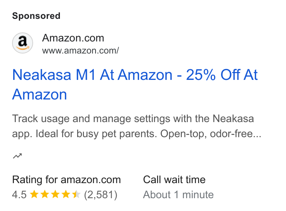The width and height of the screenshot is (286, 211).
Task: Click the fourth gold rating star
Action: 66,194
